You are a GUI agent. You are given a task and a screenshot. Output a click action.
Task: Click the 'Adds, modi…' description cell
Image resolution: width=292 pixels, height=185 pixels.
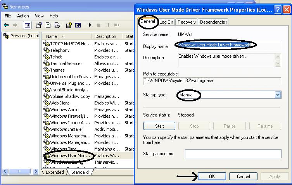click(107, 129)
